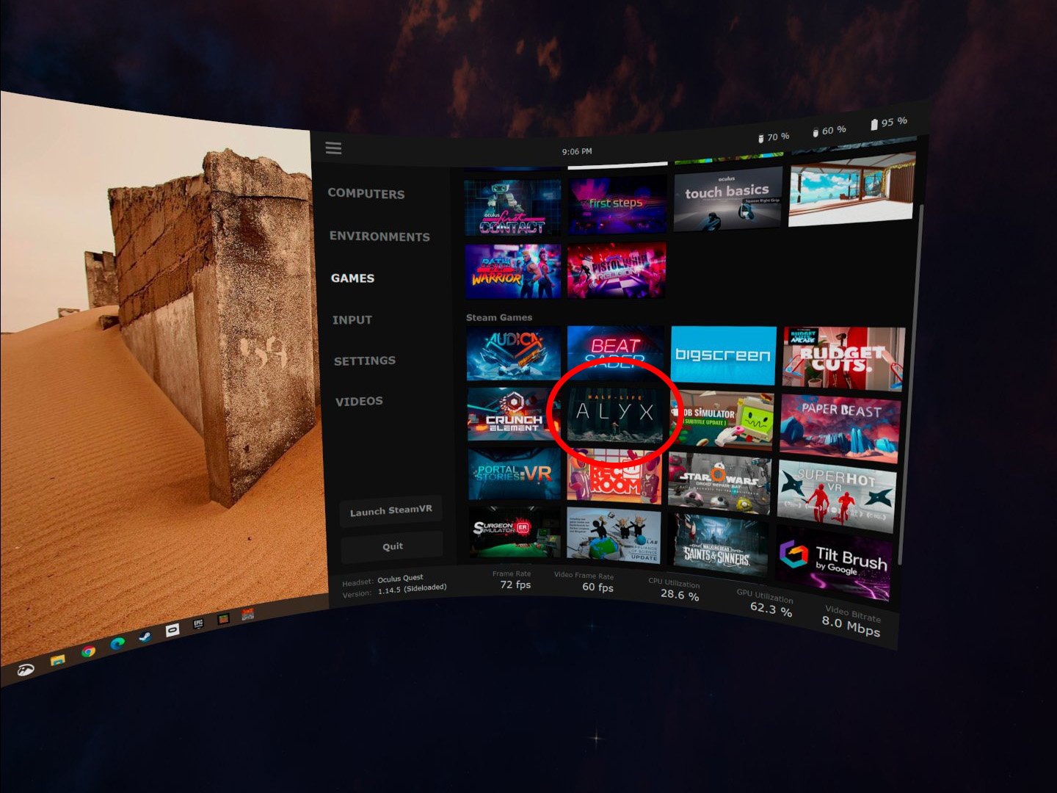Select the Games tab
The height and width of the screenshot is (793, 1057).
[353, 278]
